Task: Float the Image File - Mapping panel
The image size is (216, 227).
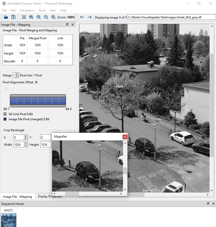Action: pos(67,24)
